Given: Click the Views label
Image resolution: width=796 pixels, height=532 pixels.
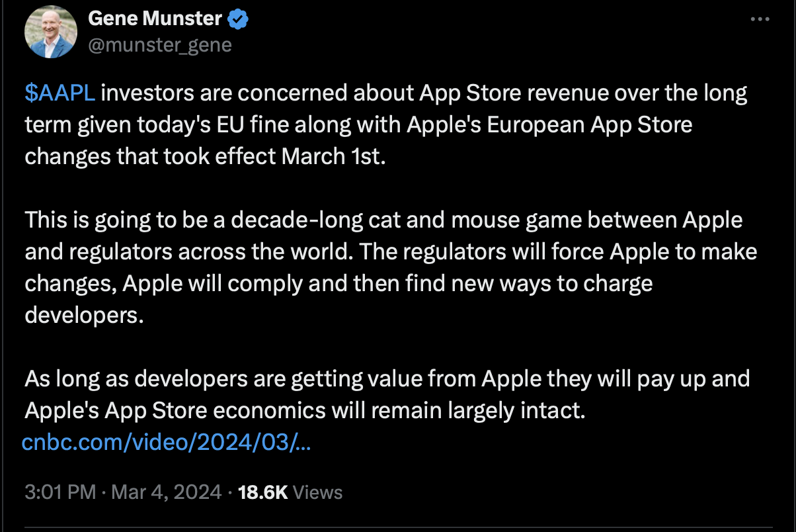Looking at the screenshot, I should point(317,492).
